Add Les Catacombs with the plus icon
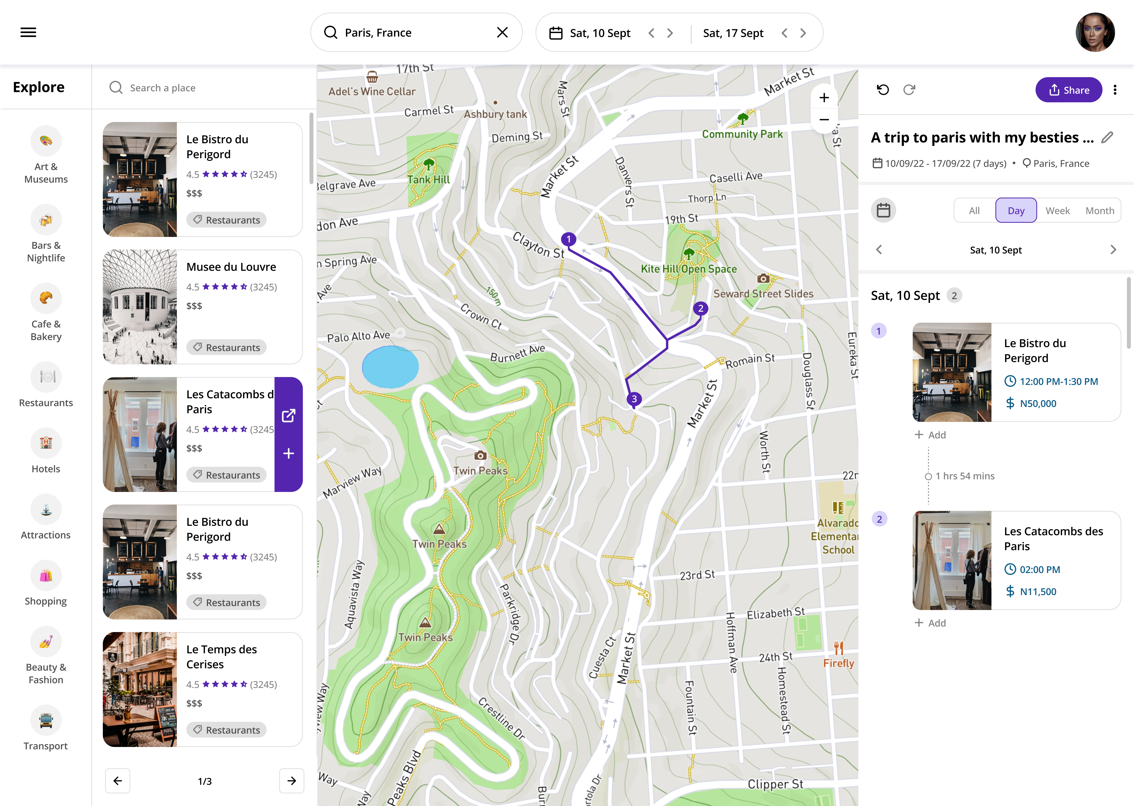The height and width of the screenshot is (806, 1134). (288, 454)
